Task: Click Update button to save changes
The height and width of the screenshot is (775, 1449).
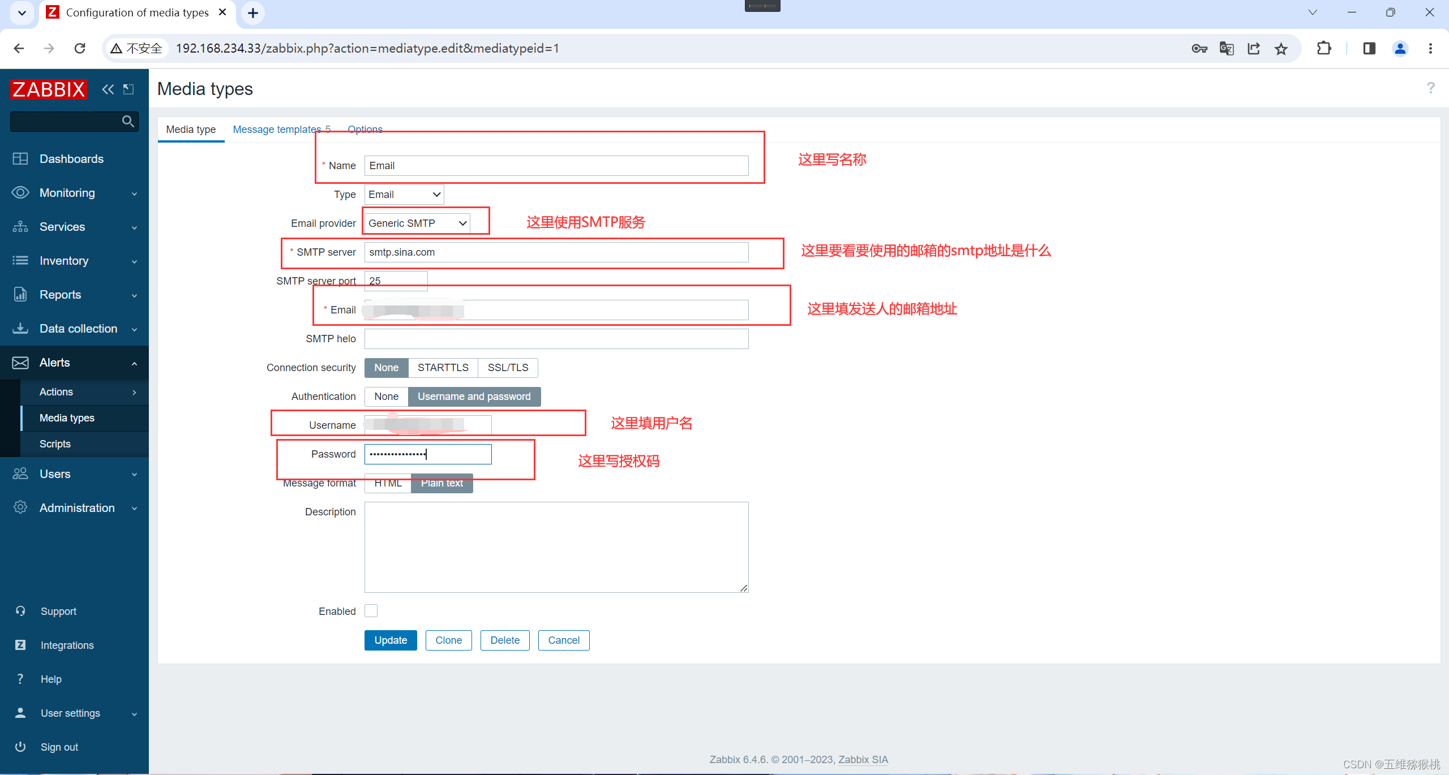Action: pos(390,640)
